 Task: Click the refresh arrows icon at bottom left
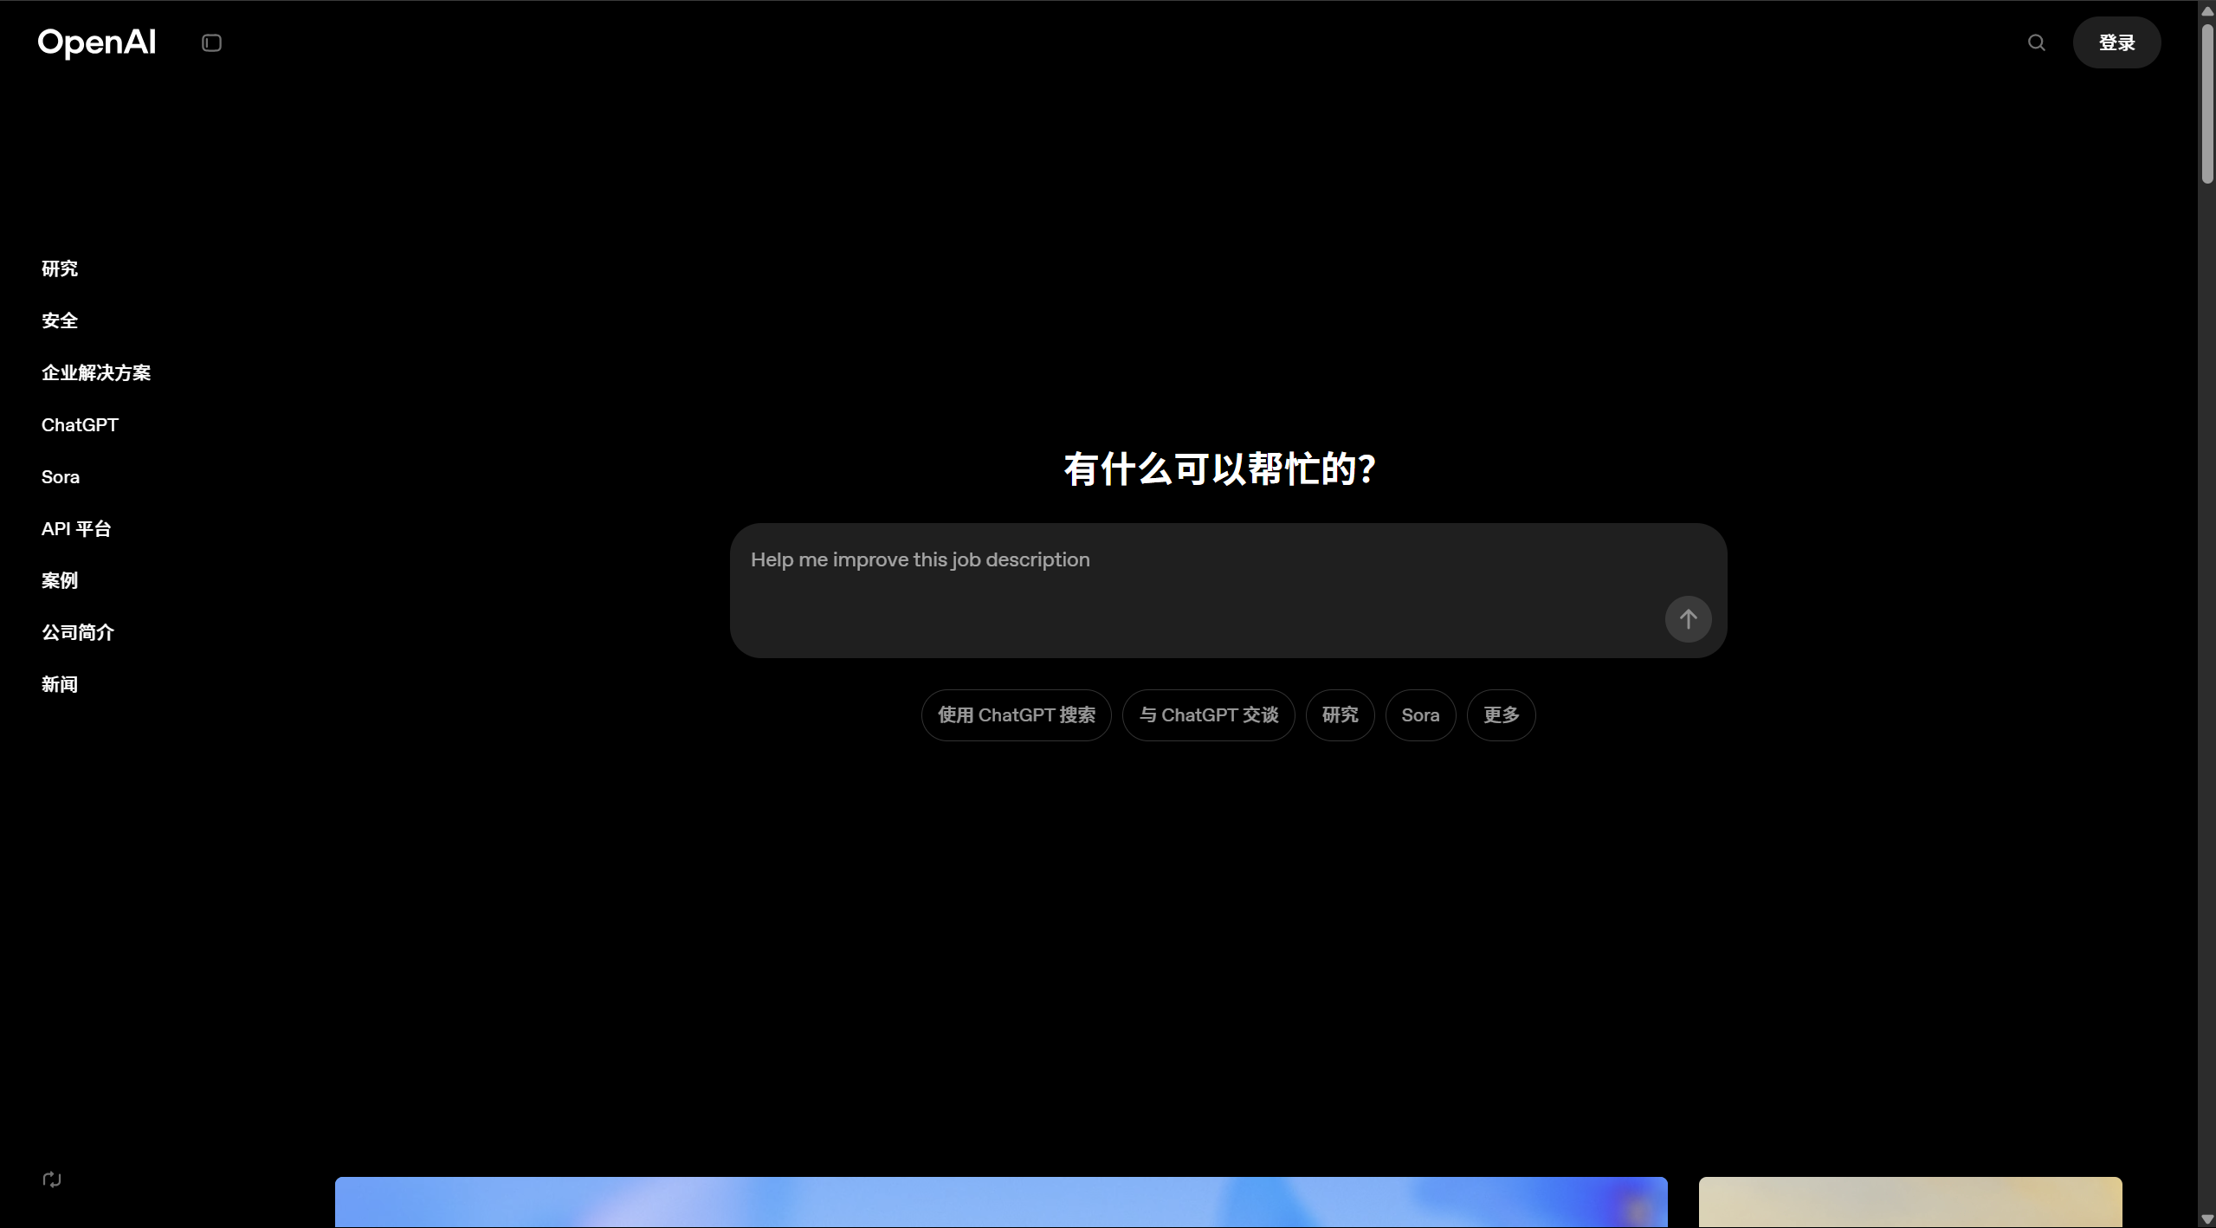(x=52, y=1180)
